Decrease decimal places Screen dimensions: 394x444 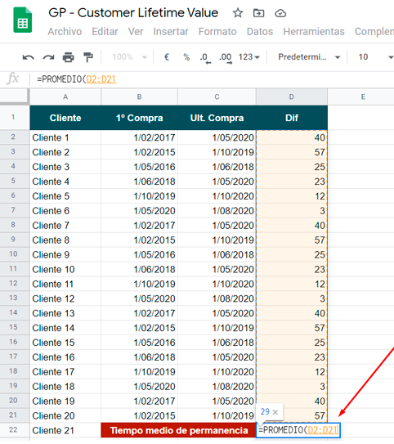[x=205, y=58]
